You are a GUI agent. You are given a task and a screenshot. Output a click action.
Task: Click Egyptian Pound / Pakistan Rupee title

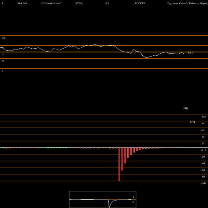tap(187, 3)
